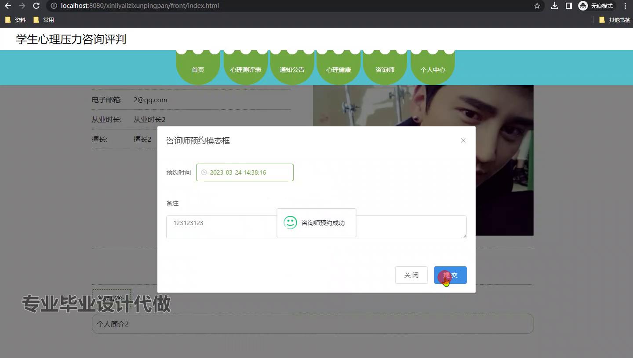This screenshot has width=633, height=358.
Task: Open the 心理测评表 navigation tab
Action: [x=246, y=68]
